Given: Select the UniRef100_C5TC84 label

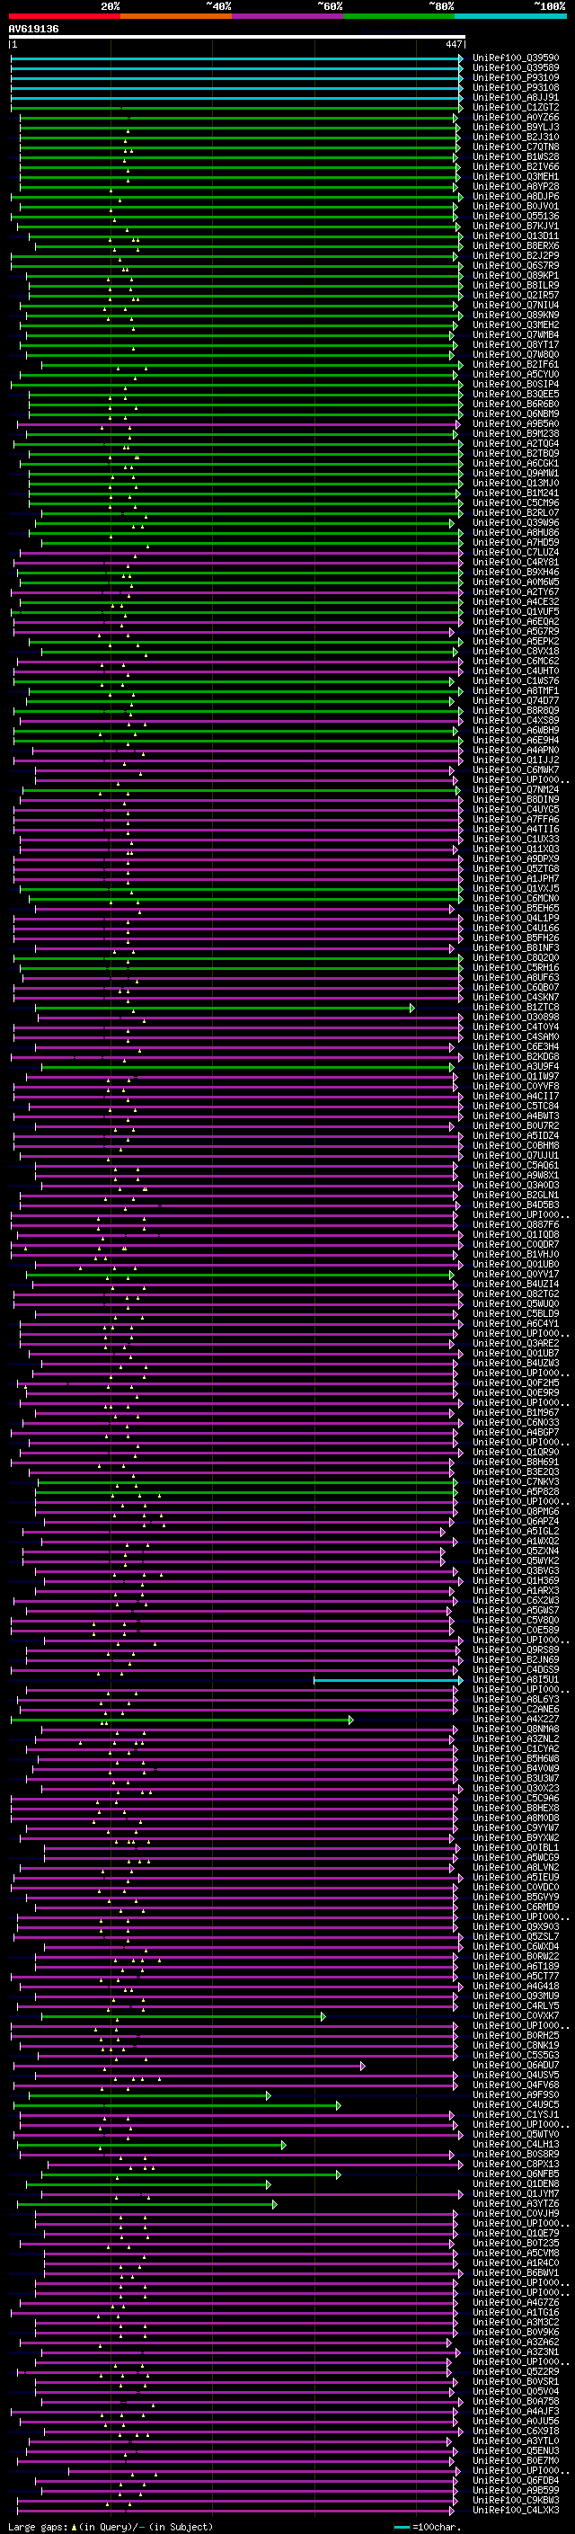Looking at the screenshot, I should (x=516, y=1107).
